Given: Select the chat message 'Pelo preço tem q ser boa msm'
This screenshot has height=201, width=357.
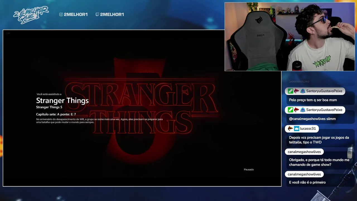Looking at the screenshot, I should 313,100.
